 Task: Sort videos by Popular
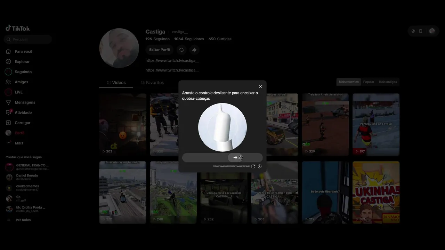point(369,82)
